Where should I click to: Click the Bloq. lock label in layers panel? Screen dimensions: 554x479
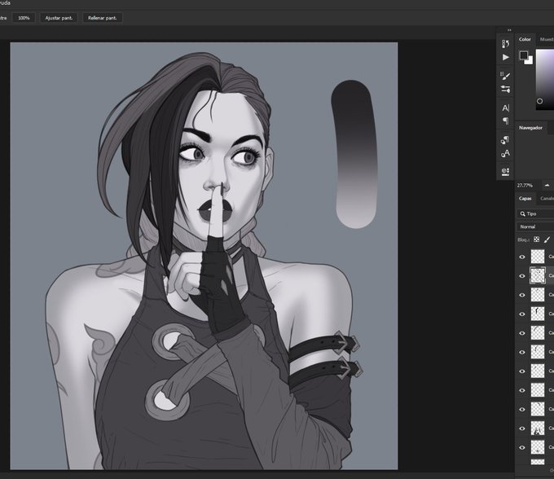[x=524, y=239]
